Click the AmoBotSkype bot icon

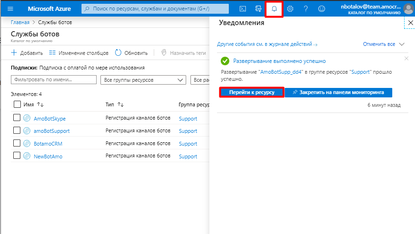point(27,118)
